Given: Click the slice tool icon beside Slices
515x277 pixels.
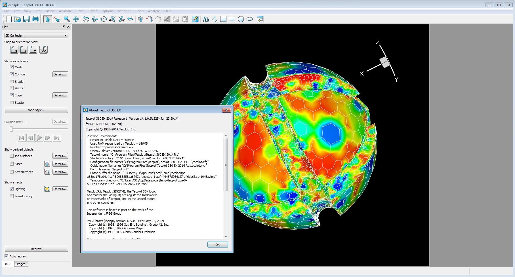Looking at the screenshot, I should 47,164.
